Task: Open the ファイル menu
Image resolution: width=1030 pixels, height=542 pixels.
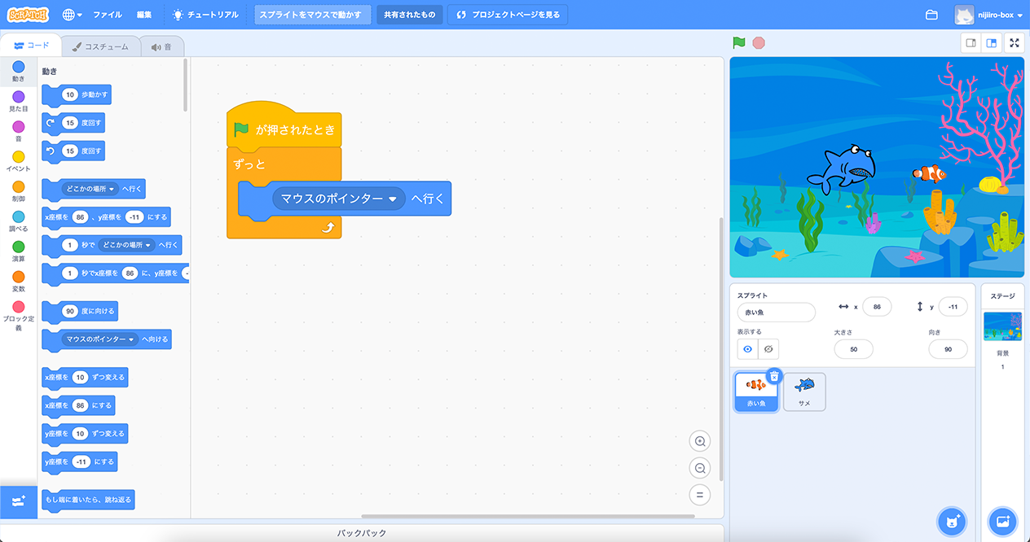Action: (108, 15)
